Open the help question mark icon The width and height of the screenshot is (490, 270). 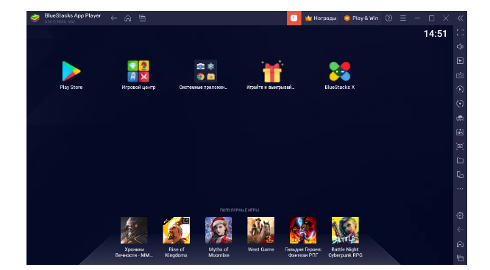pos(388,18)
